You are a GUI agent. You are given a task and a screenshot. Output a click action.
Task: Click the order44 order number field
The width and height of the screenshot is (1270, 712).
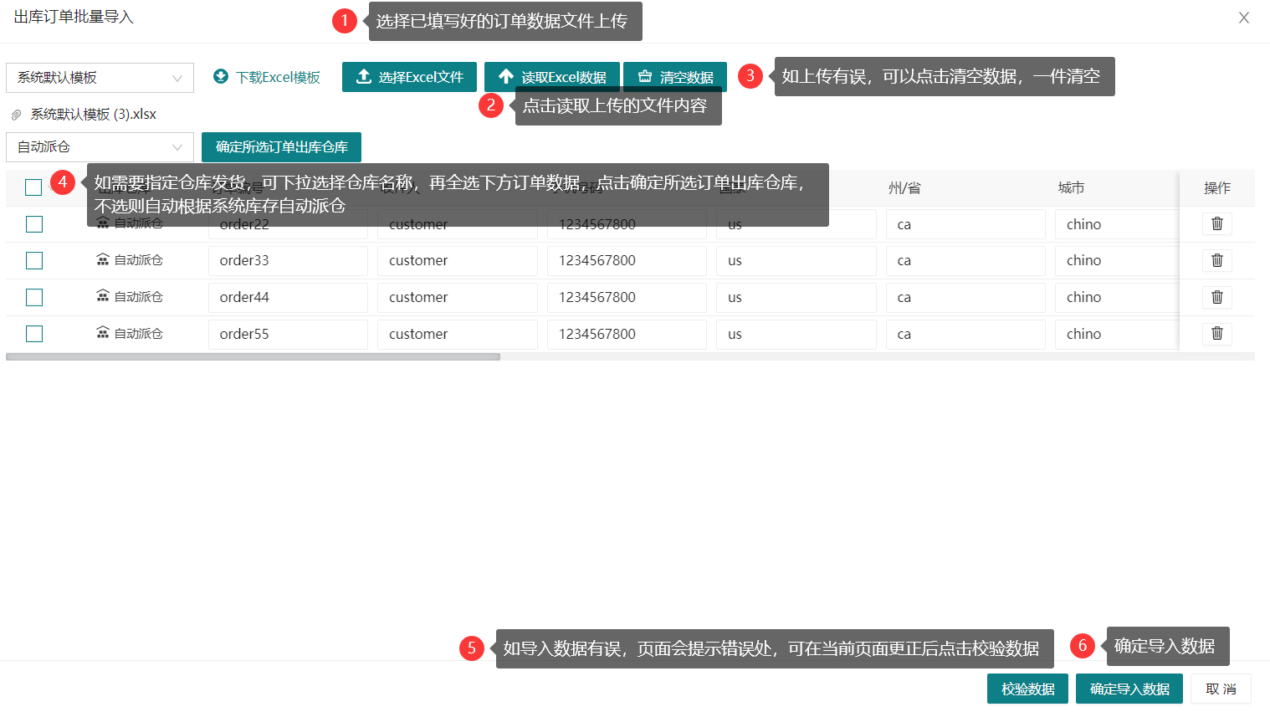coord(288,297)
